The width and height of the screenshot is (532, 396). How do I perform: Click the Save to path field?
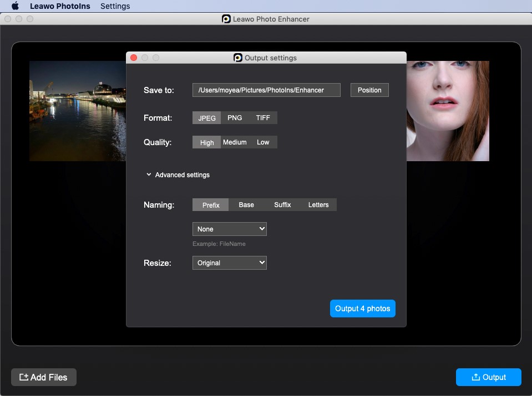click(x=266, y=90)
